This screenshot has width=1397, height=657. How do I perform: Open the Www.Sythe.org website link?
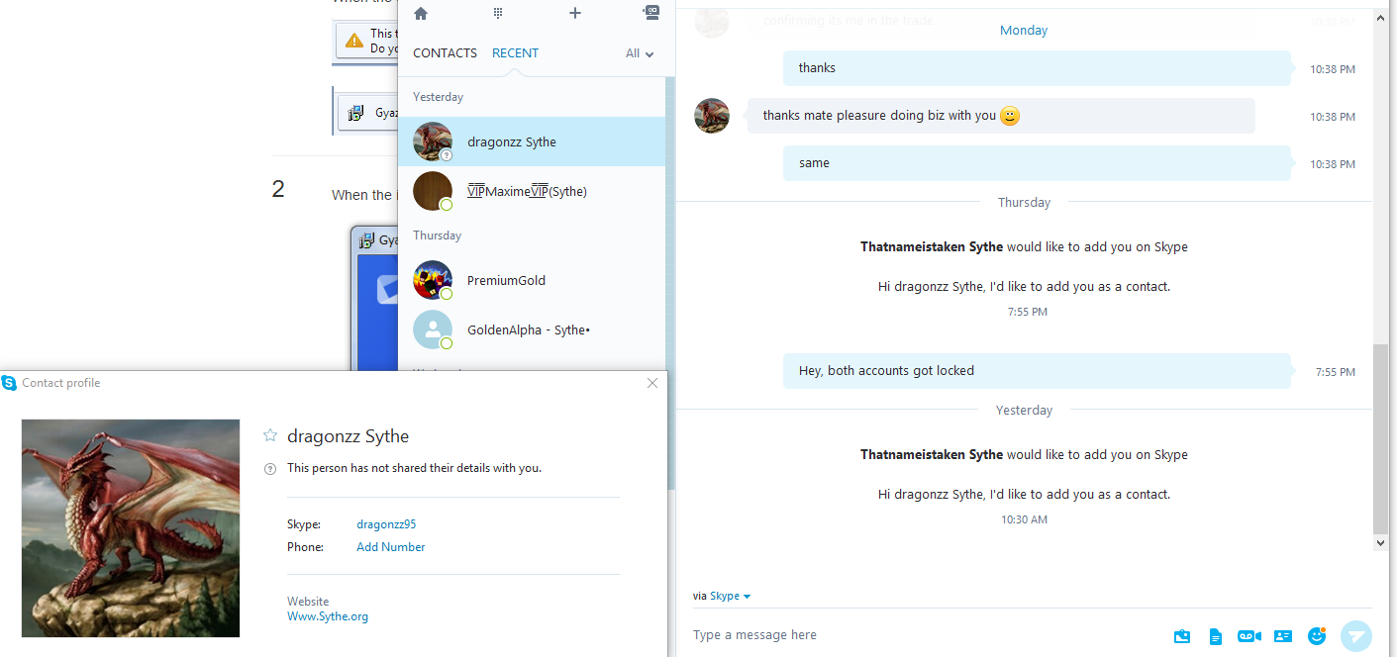click(x=328, y=616)
